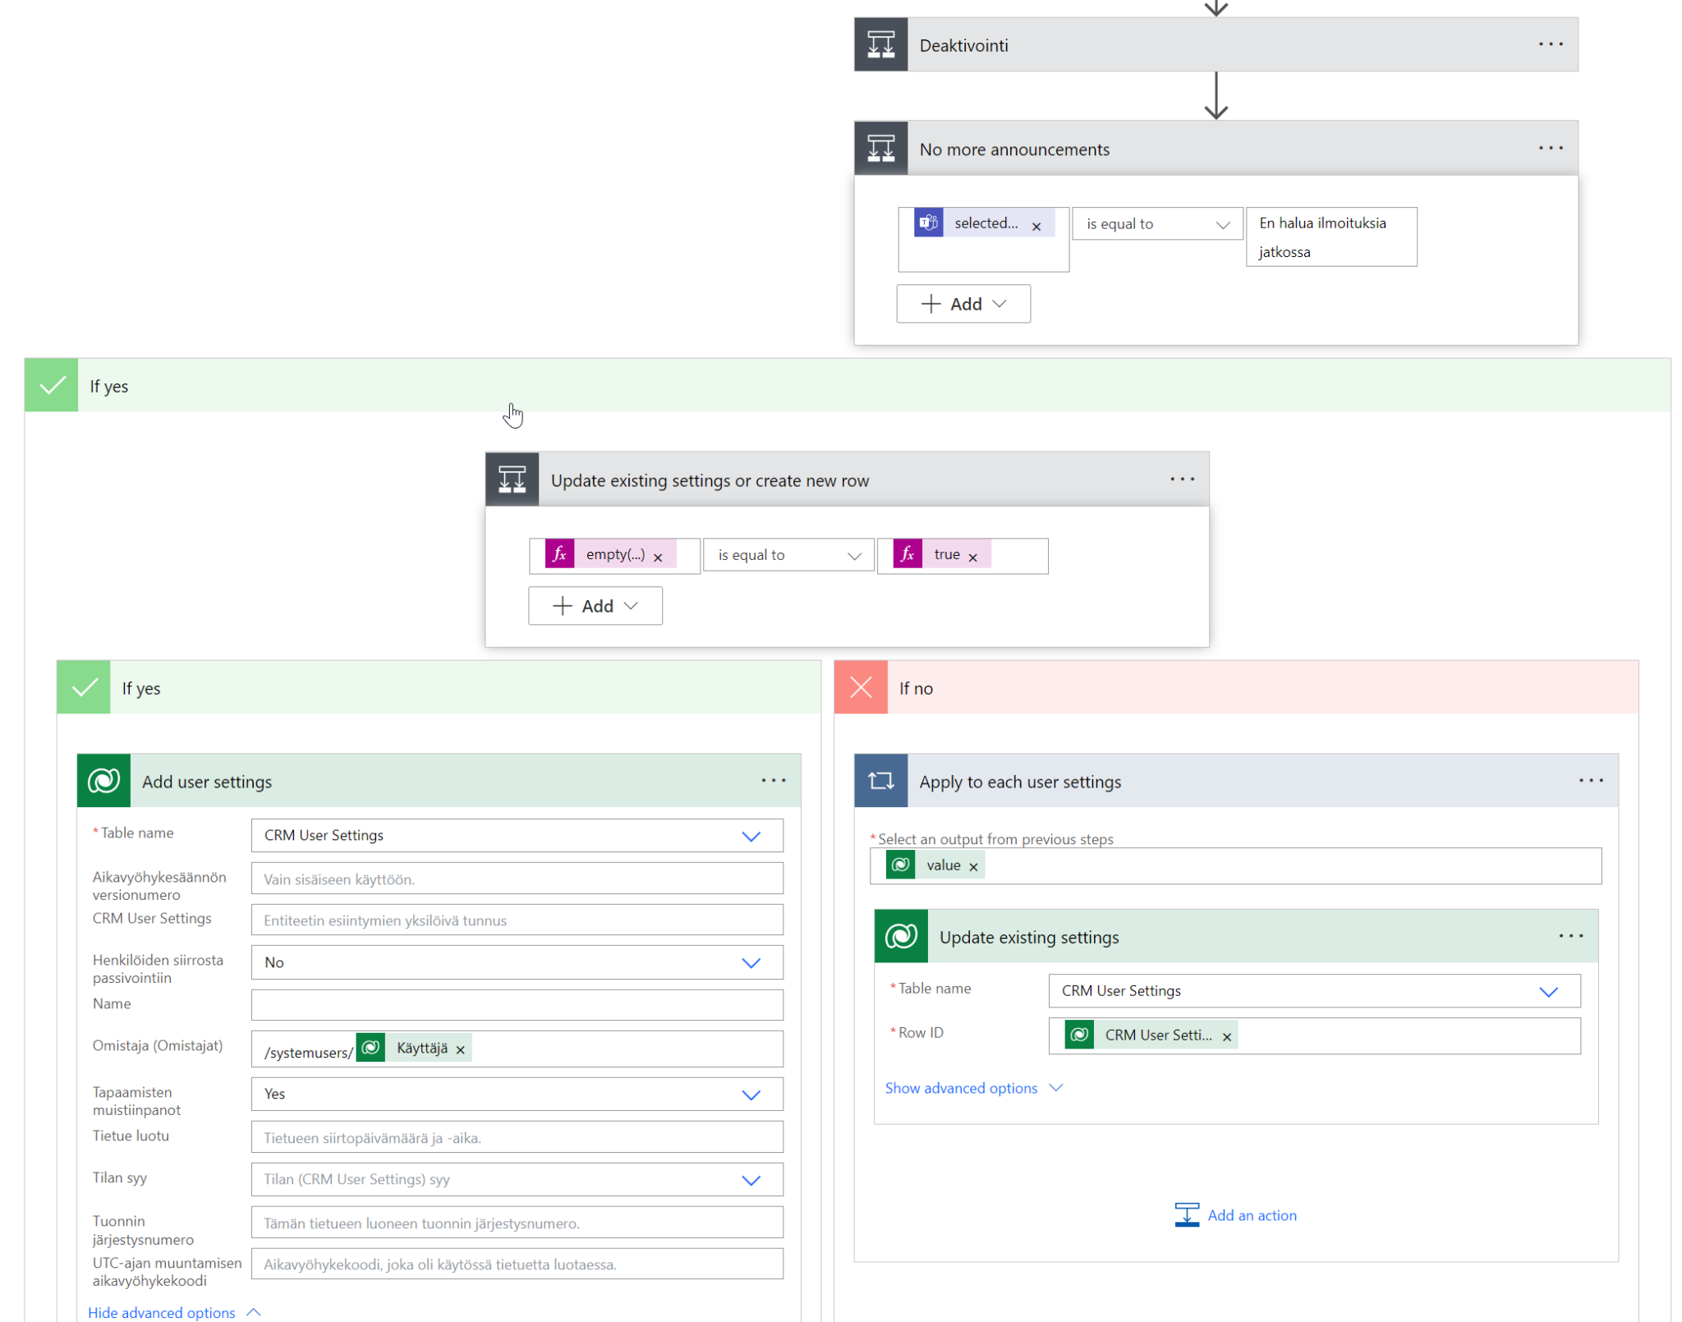
Task: Open the Apply to each user settings ellipsis menu
Action: [x=1590, y=781]
